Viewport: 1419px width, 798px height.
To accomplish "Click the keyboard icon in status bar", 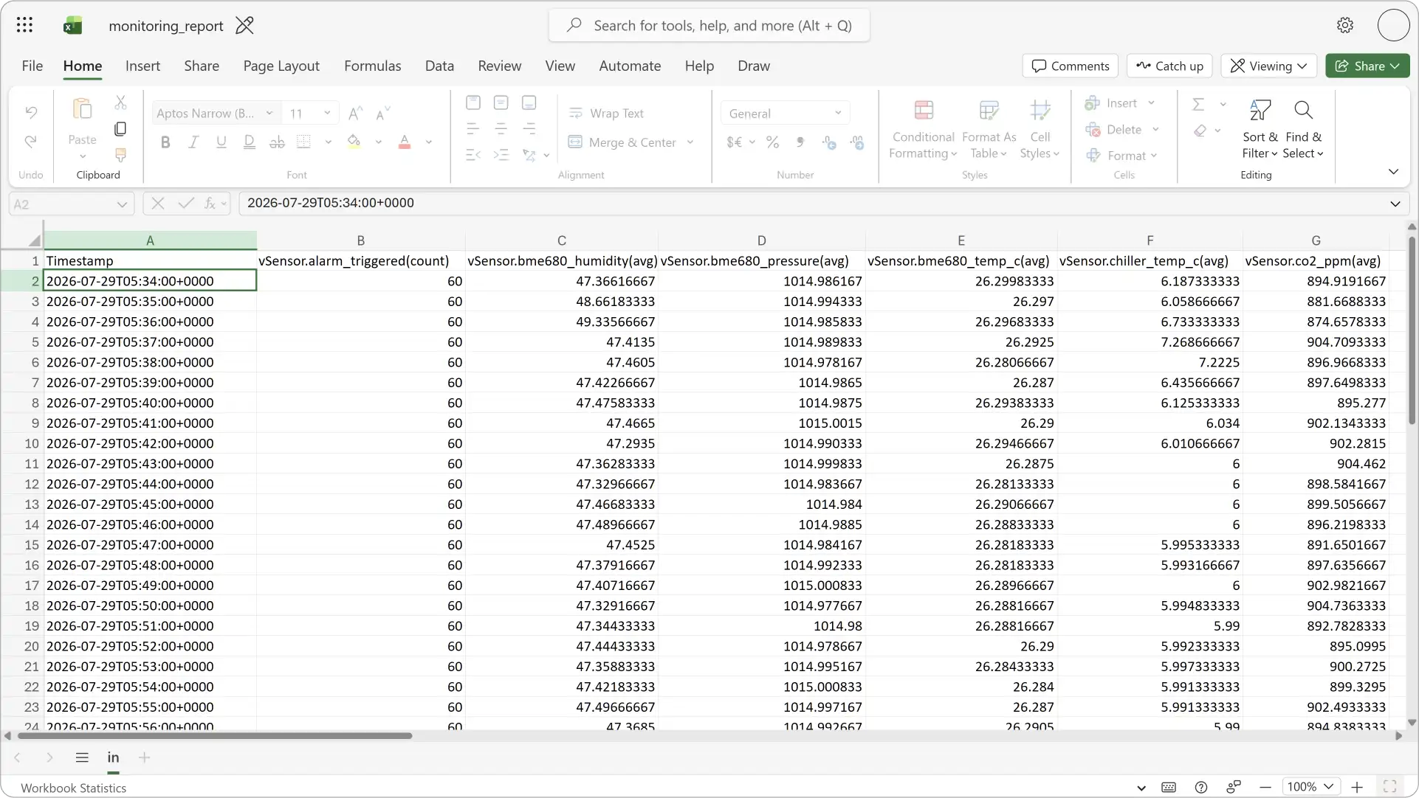I will pos(1169,787).
